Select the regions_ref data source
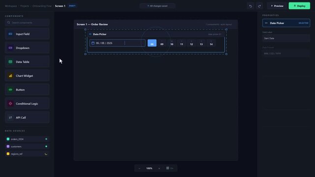The width and height of the screenshot is (315, 177). click(27, 154)
